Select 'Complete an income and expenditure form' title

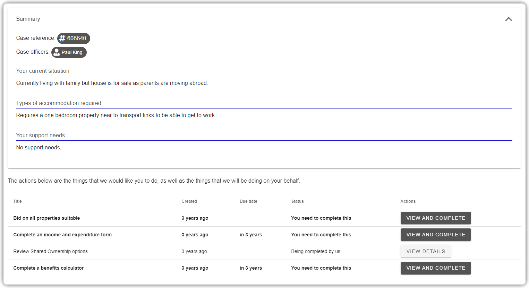62,235
